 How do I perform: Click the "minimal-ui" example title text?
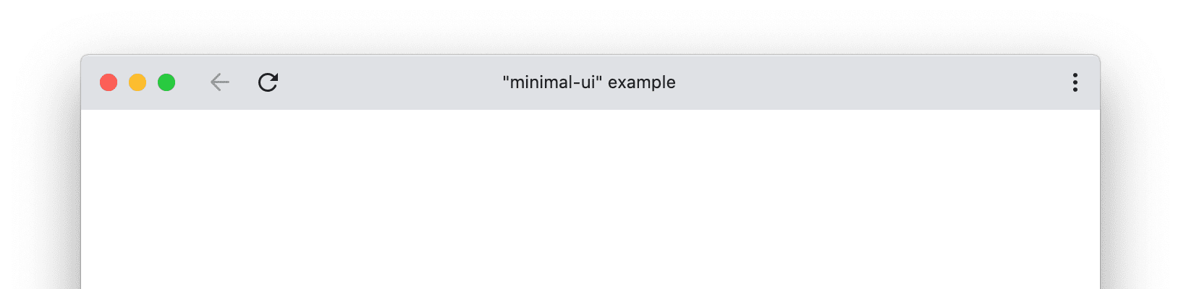tap(589, 82)
